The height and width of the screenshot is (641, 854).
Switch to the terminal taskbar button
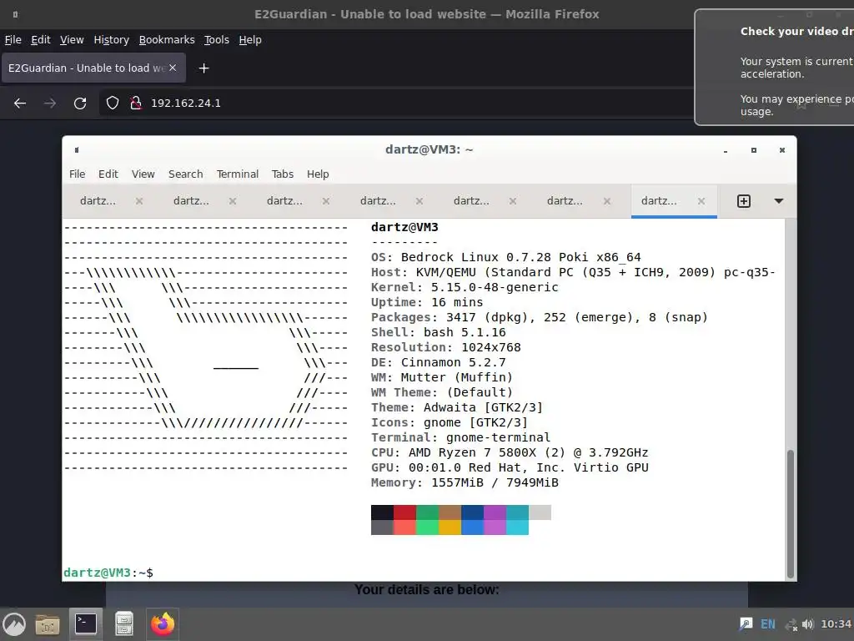click(86, 624)
